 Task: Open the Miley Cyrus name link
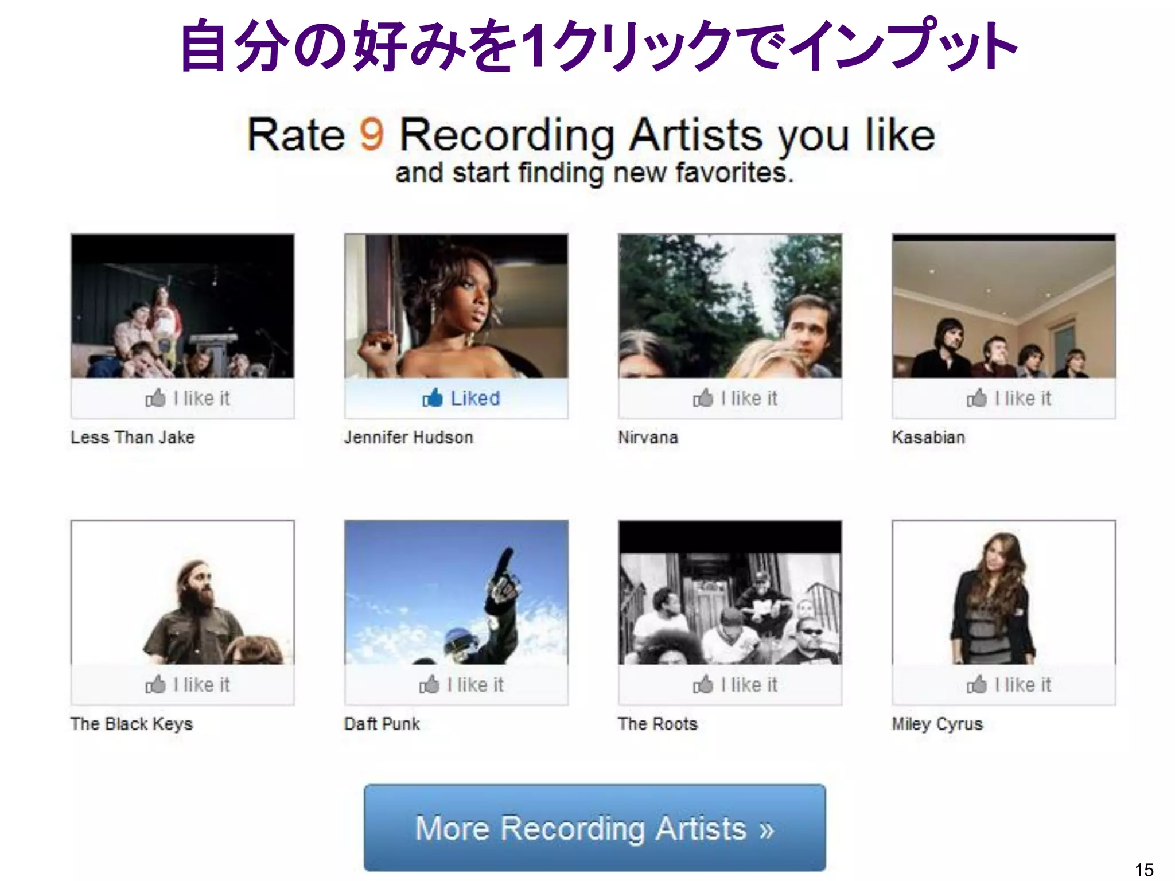(937, 724)
